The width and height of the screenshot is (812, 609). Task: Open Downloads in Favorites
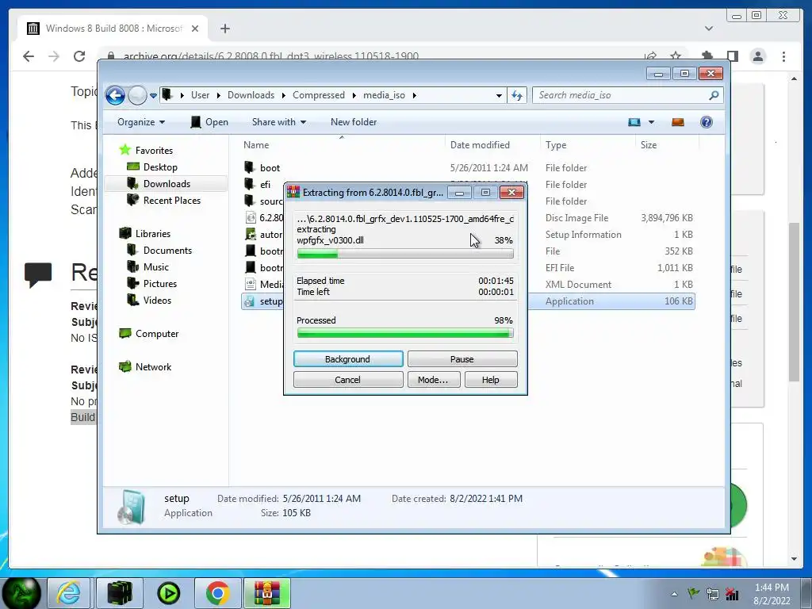pyautogui.click(x=167, y=184)
